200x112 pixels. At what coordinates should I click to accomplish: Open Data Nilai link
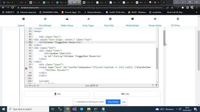pos(109,26)
